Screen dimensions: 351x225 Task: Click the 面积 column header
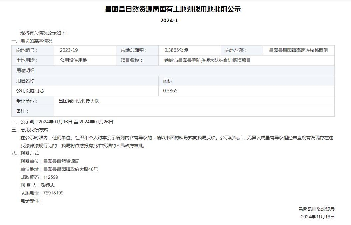246,81
